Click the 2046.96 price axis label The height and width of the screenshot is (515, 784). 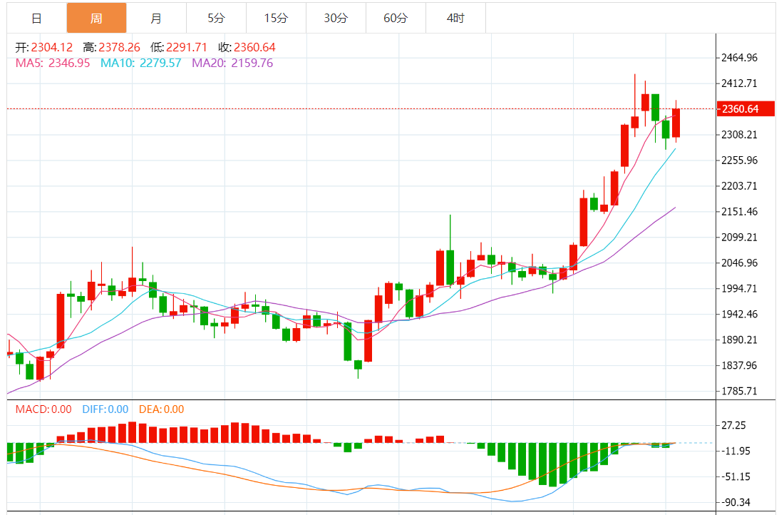click(x=739, y=262)
